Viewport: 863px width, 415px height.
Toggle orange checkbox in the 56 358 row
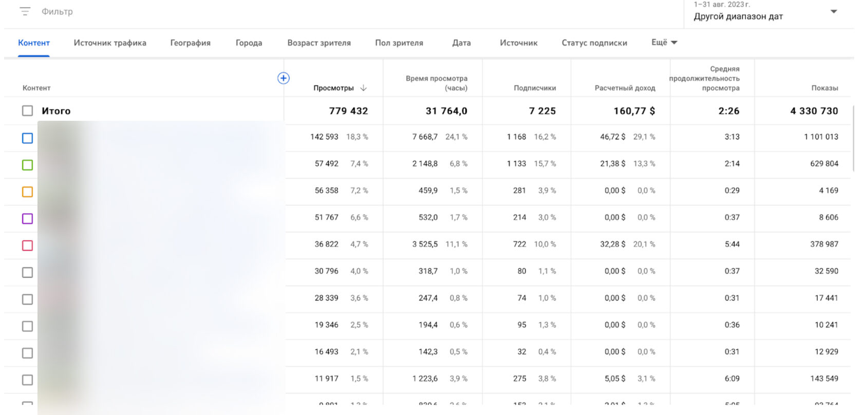point(28,192)
